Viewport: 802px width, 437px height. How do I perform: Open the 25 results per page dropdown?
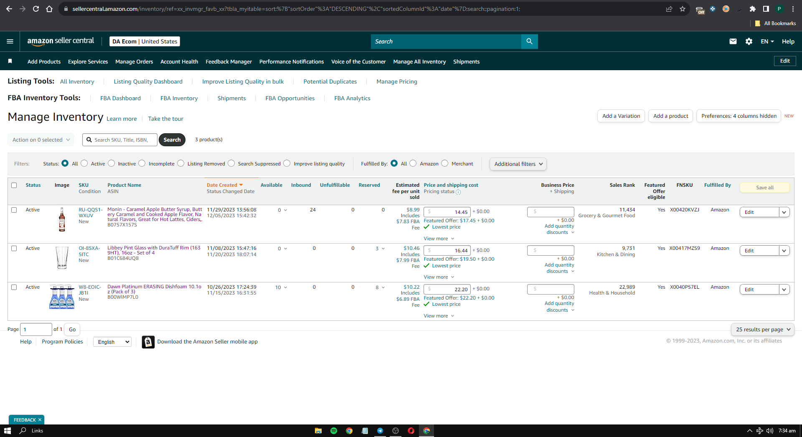(x=763, y=329)
